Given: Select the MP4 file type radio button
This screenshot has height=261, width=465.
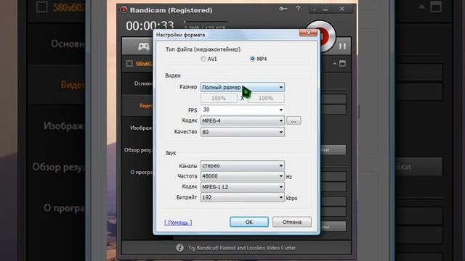Looking at the screenshot, I should pos(252,59).
